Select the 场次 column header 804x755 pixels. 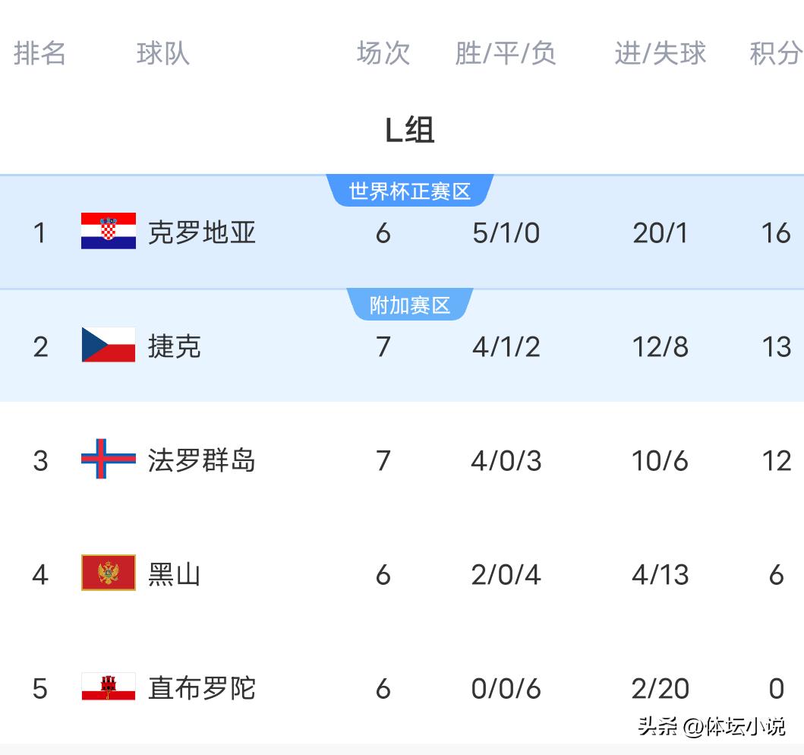tap(383, 54)
